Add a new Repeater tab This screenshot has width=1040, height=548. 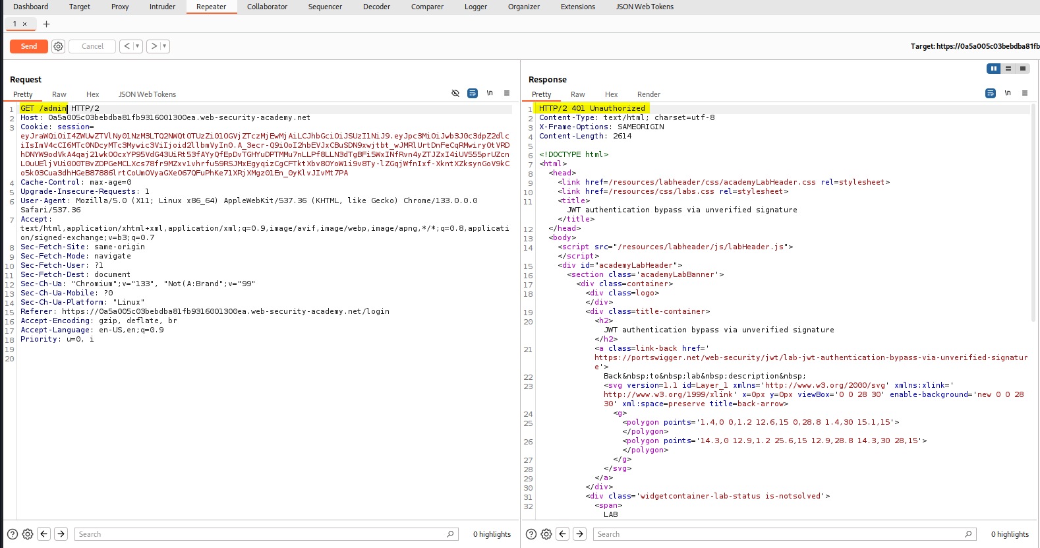46,24
